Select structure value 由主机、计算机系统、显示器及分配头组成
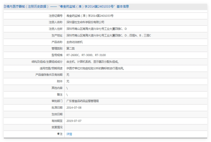Screen dimensions: 211x142 pos(93,62)
